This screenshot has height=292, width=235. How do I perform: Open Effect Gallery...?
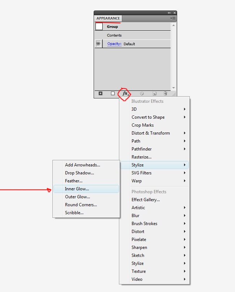coord(154,200)
